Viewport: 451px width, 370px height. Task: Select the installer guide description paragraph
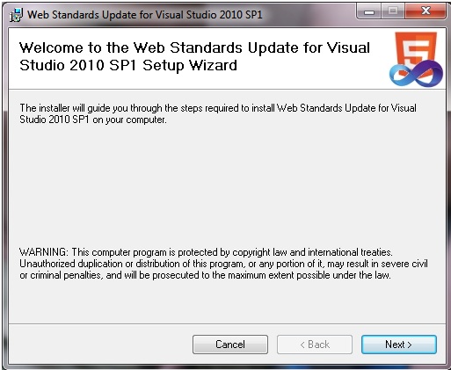(x=218, y=113)
